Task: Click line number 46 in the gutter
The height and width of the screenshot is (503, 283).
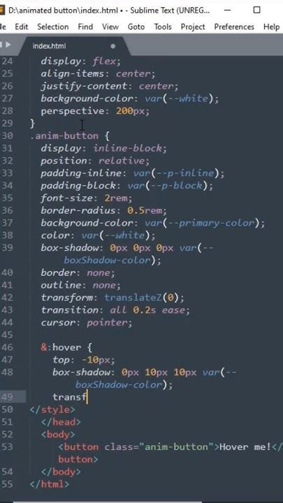Action: [x=7, y=347]
